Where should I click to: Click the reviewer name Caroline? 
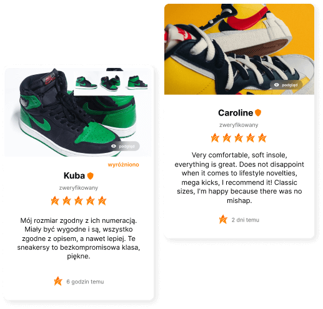coord(236,113)
